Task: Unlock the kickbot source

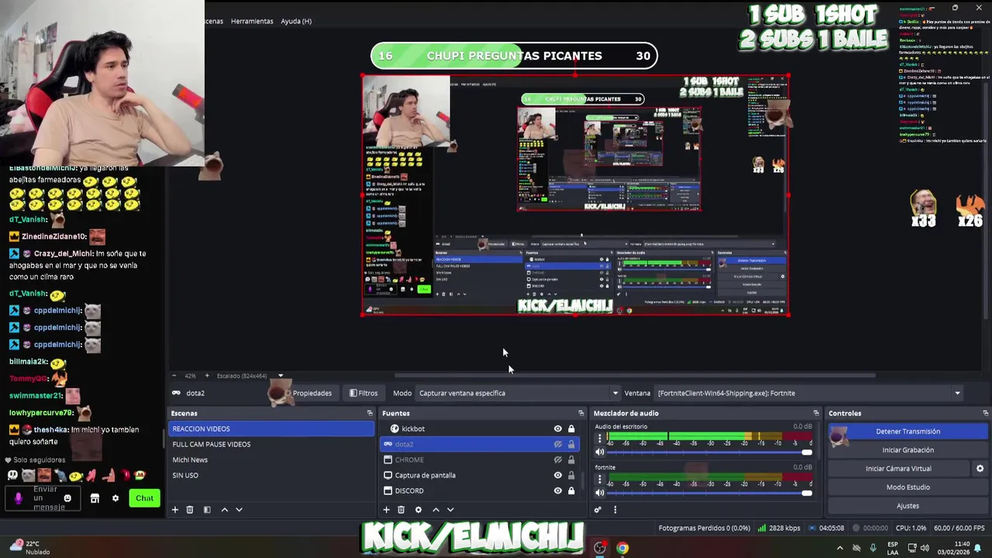Action: (x=571, y=429)
